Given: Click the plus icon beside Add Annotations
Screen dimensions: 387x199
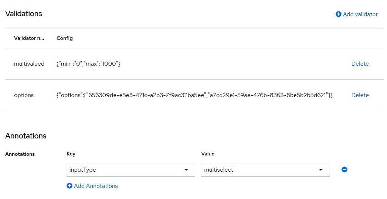Looking at the screenshot, I should (69, 186).
